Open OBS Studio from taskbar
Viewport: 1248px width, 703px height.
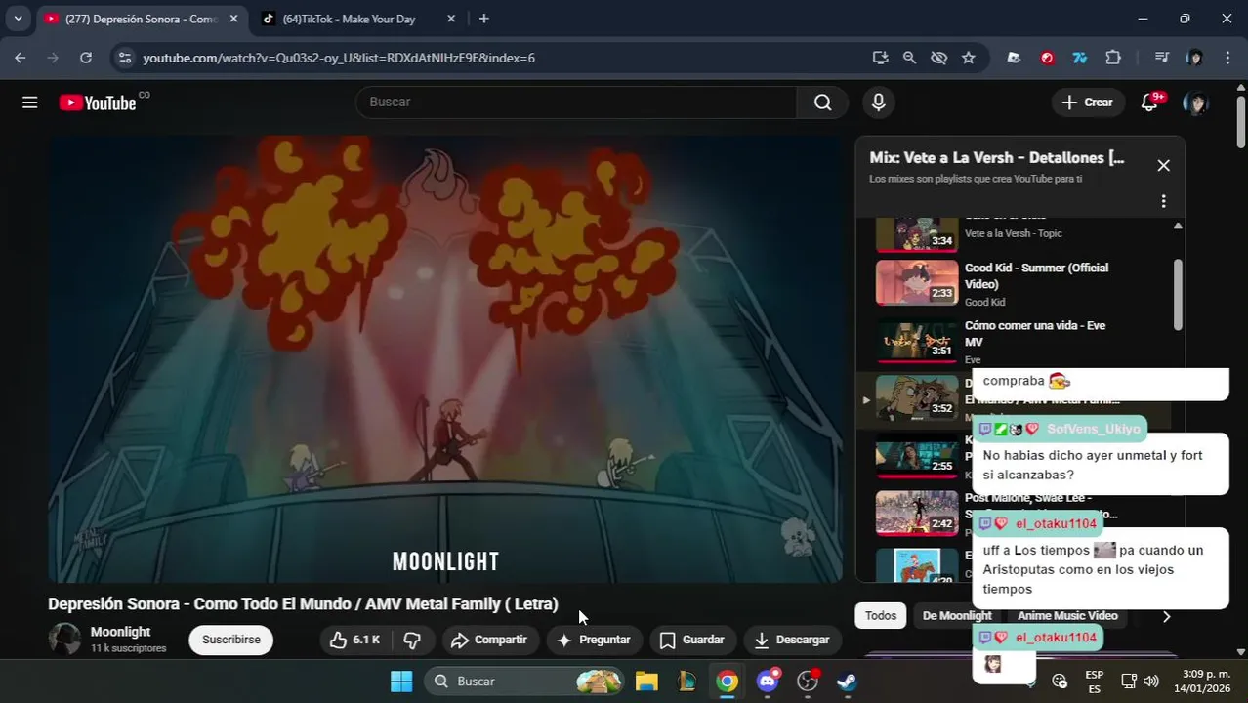tap(808, 682)
